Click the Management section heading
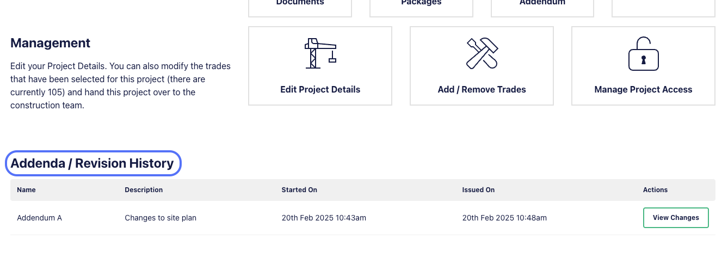The image size is (728, 270). pyautogui.click(x=51, y=43)
